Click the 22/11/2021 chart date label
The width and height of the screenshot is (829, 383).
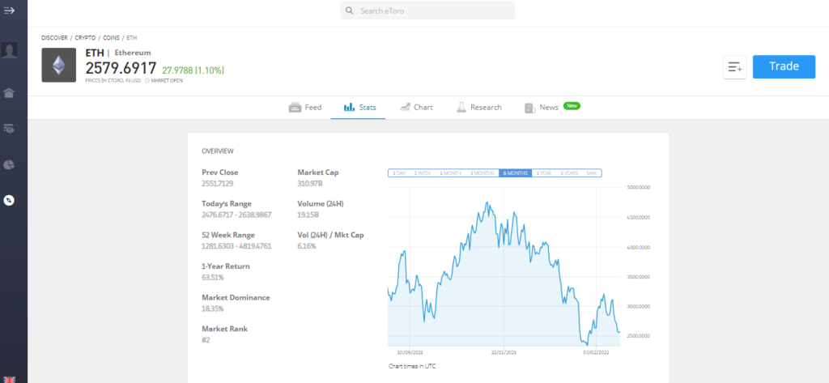[504, 352]
